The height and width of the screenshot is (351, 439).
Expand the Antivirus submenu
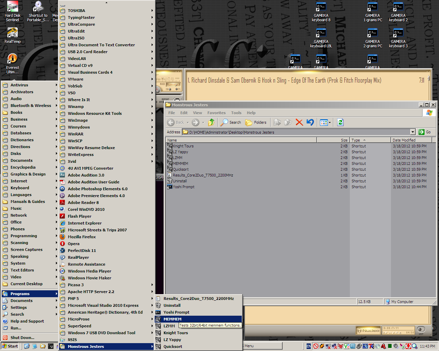coord(30,85)
